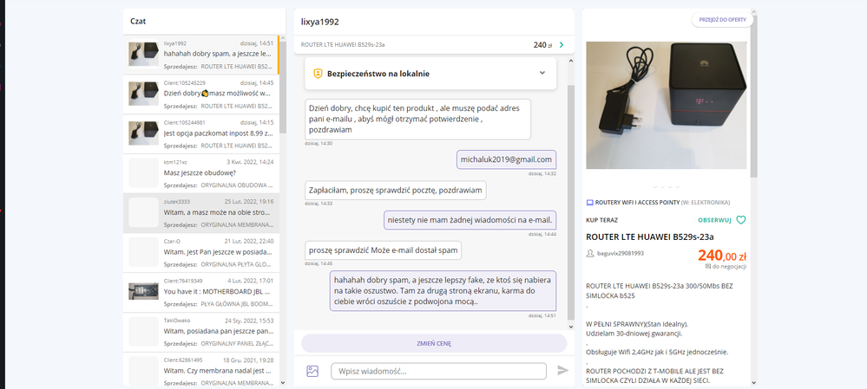Click the category icon before Routery WiFi
Viewport: 867px width, 389px height.
click(x=590, y=202)
